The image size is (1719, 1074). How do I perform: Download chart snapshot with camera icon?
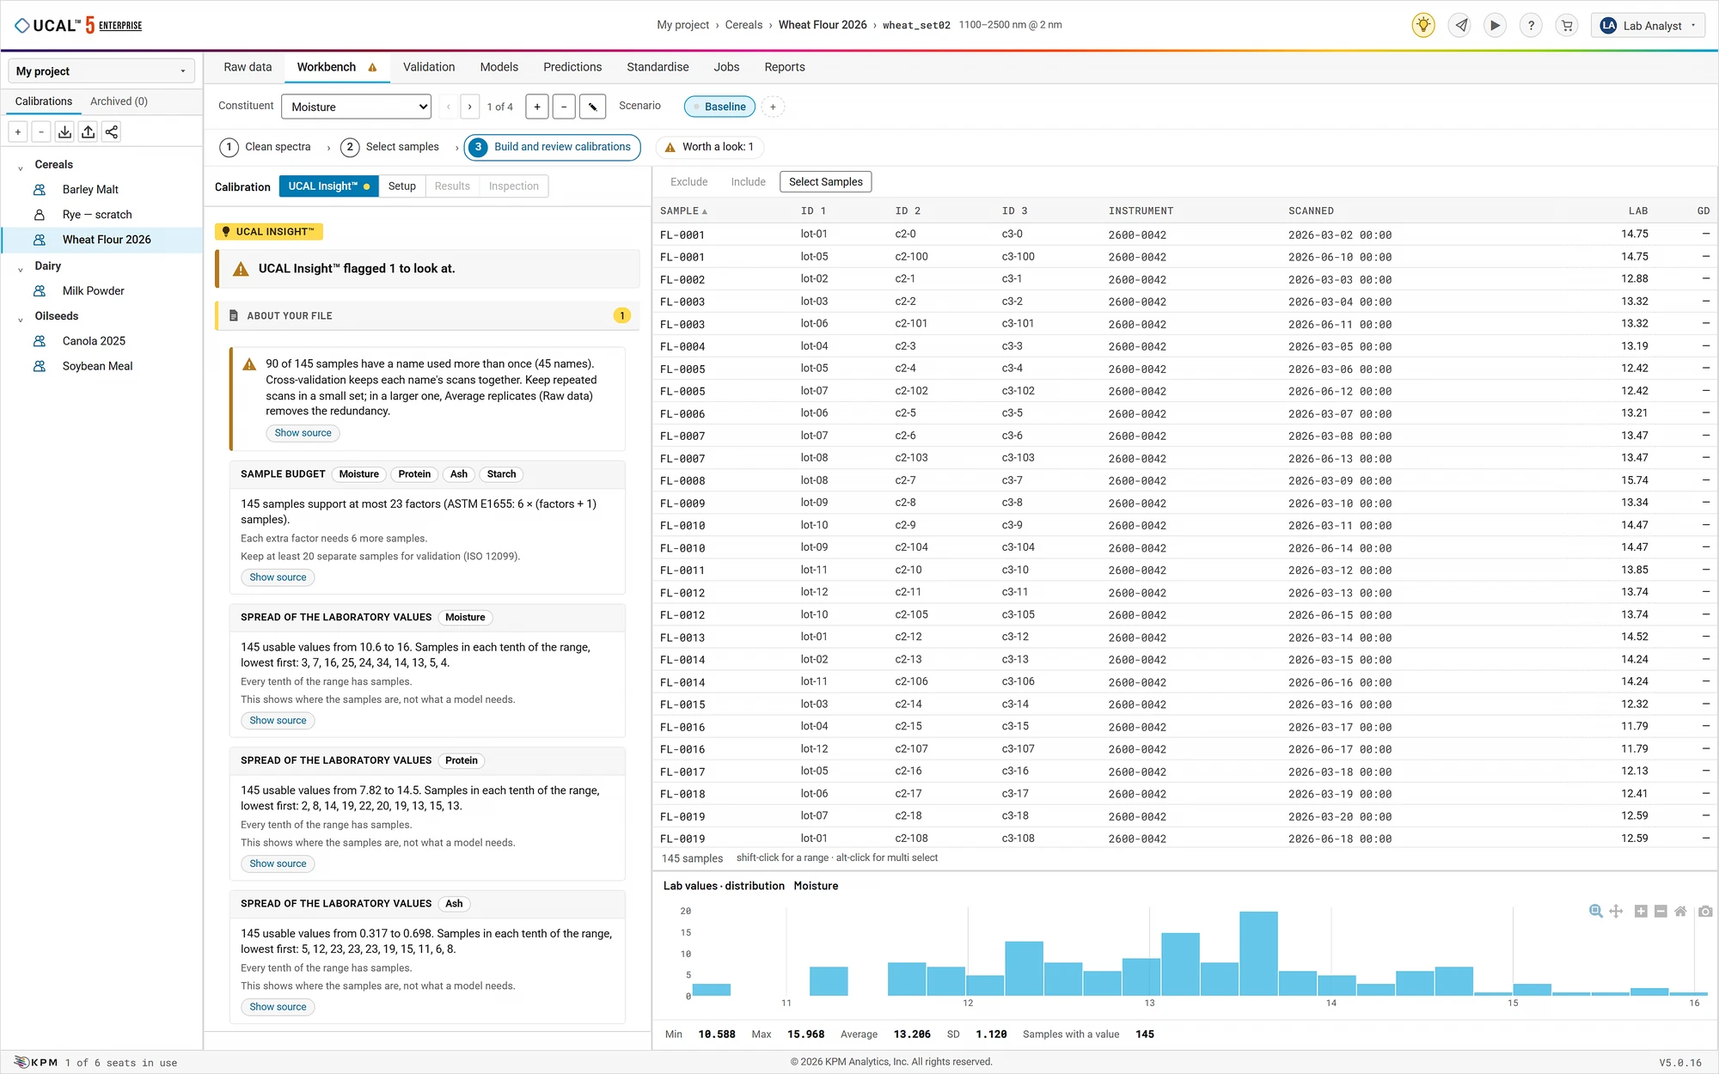pyautogui.click(x=1705, y=911)
